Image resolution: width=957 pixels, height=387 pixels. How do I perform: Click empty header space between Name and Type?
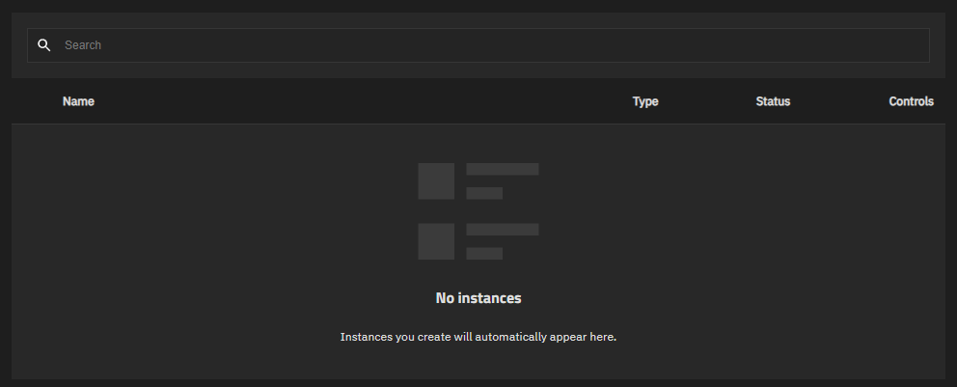tap(357, 101)
